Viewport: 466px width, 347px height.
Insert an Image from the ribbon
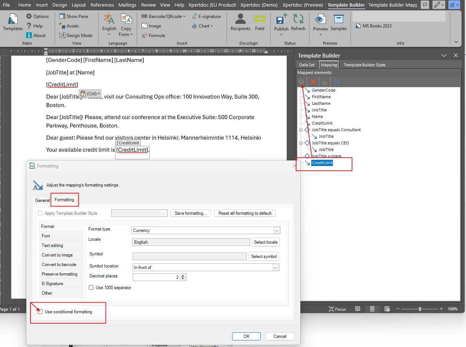[x=151, y=26]
